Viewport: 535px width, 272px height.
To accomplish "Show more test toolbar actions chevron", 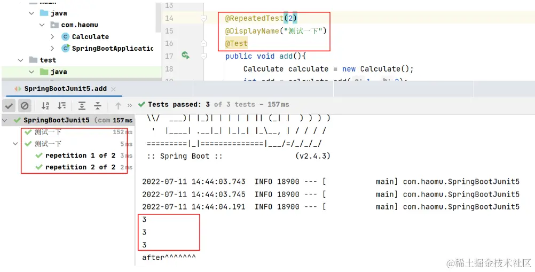I will tap(130, 105).
